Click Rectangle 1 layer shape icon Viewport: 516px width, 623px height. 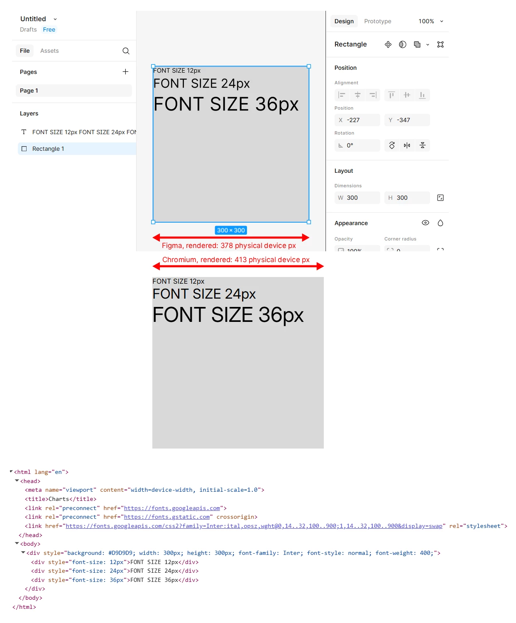point(24,149)
